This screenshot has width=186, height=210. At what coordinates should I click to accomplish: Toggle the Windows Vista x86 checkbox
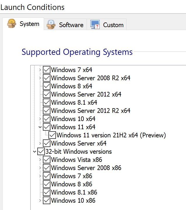click(47, 160)
